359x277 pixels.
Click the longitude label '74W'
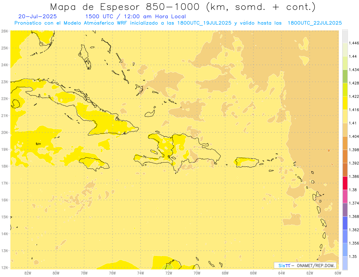click(141, 273)
